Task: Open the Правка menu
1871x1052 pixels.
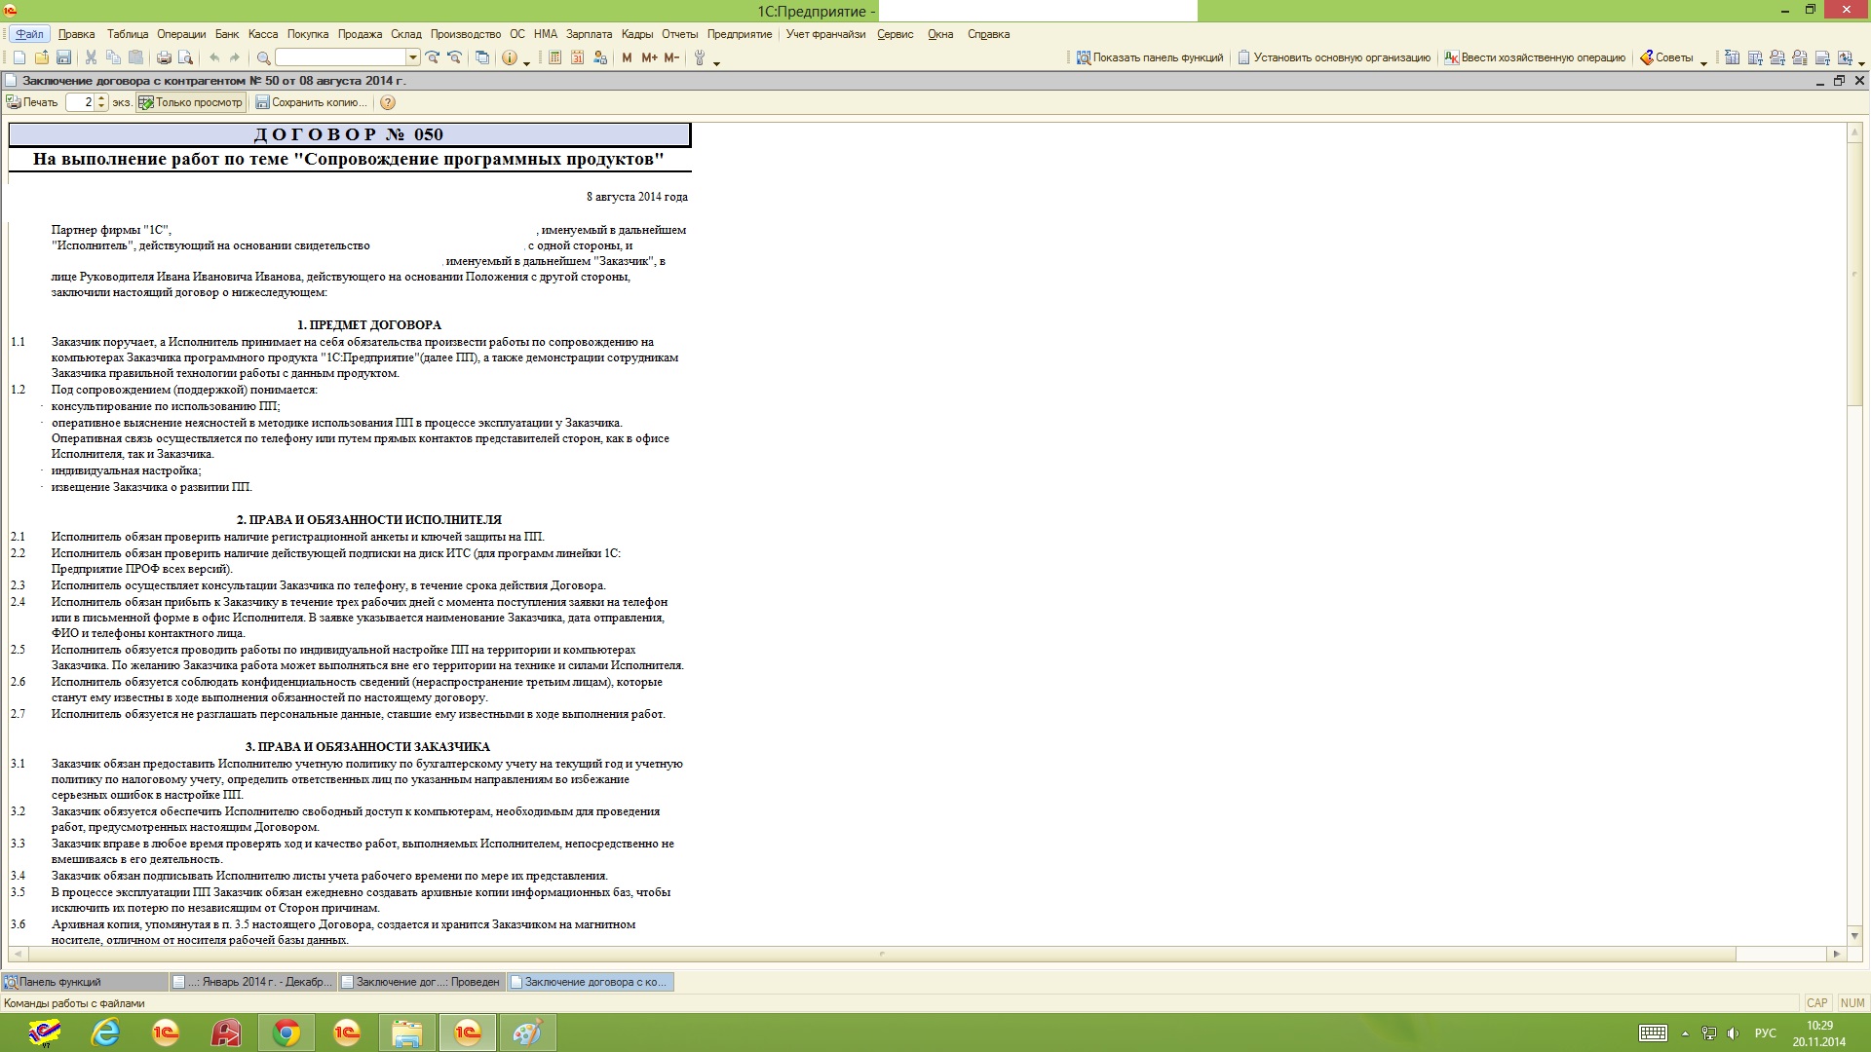Action: click(x=77, y=34)
